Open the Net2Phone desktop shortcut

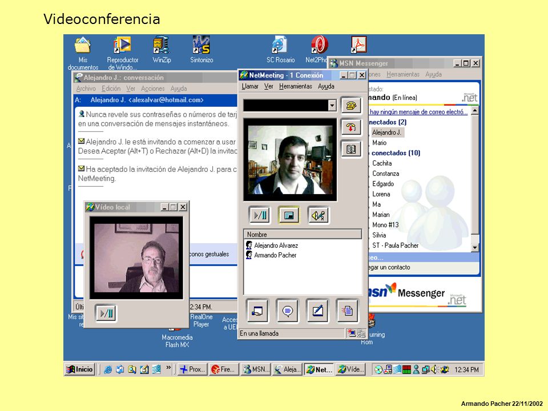coord(317,50)
